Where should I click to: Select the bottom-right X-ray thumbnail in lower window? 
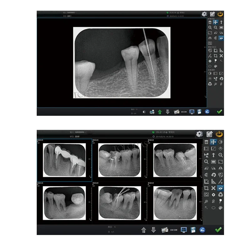175,203
